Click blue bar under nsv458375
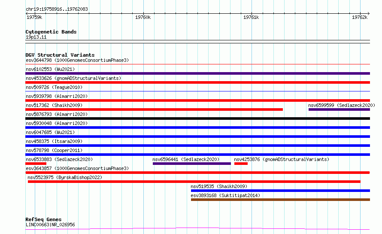This screenshot has width=382, height=234. point(197,146)
